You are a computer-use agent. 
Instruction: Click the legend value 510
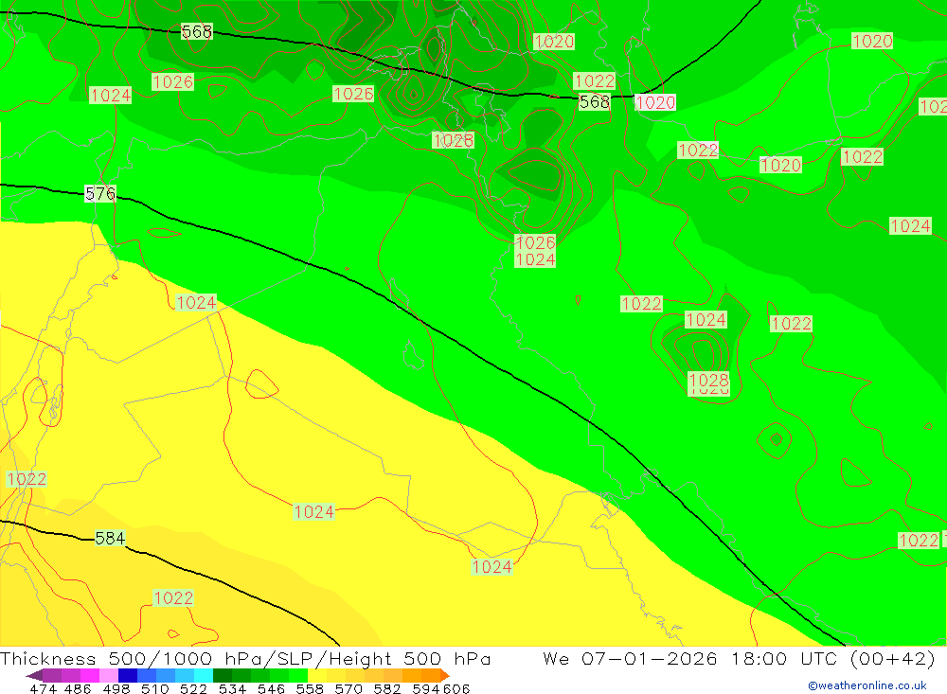click(x=154, y=689)
